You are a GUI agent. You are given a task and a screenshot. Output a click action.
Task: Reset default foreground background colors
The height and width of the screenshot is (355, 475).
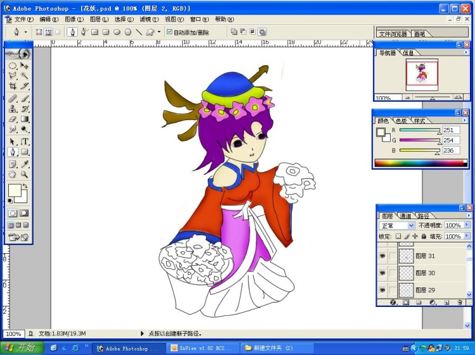[10, 201]
